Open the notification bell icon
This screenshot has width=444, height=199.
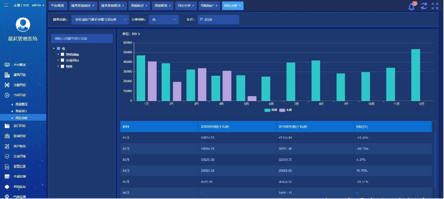point(412,6)
